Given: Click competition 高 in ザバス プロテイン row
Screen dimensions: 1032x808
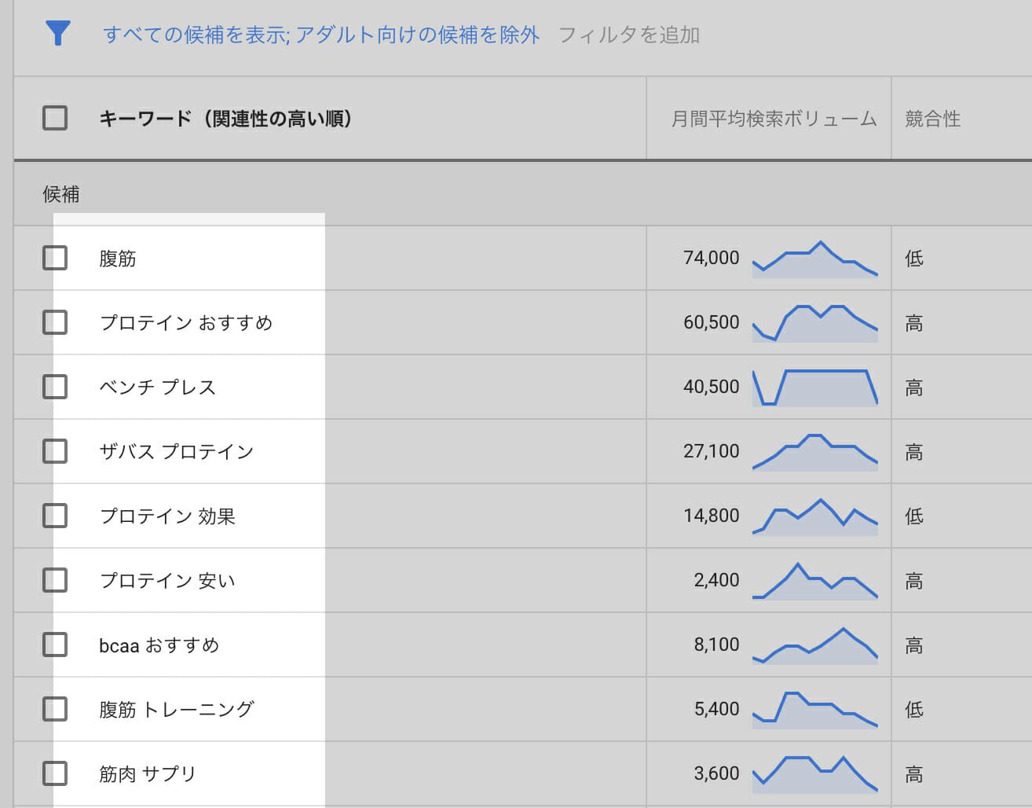Looking at the screenshot, I should [914, 452].
